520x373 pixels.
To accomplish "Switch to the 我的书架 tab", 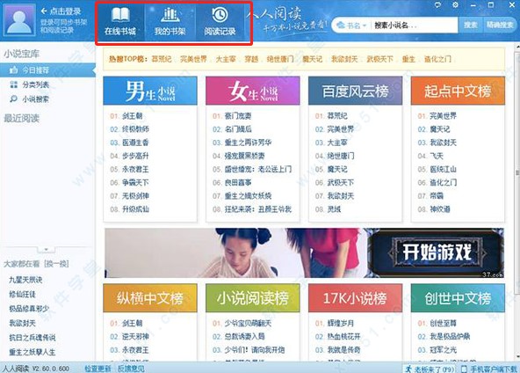I will pos(170,22).
